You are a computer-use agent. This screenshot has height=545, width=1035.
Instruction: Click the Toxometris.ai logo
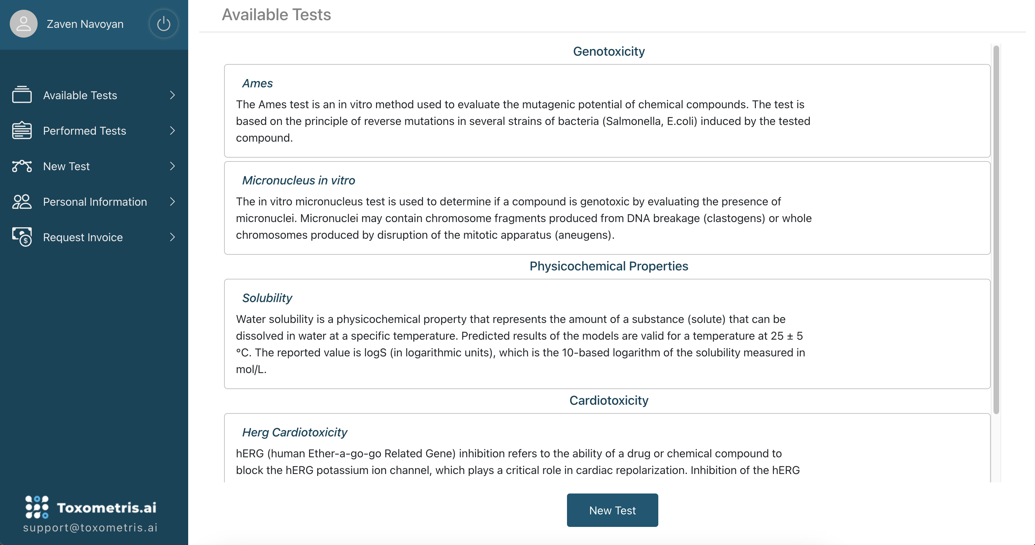pos(90,507)
